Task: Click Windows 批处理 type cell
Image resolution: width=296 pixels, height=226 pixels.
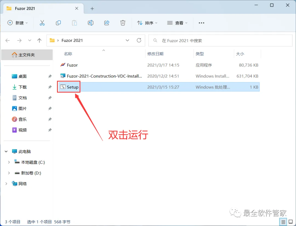Action: [x=213, y=87]
